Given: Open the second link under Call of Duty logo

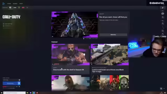Looking at the screenshot, I should [8, 26].
